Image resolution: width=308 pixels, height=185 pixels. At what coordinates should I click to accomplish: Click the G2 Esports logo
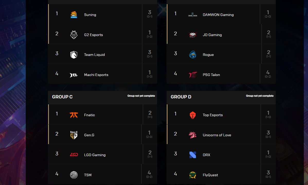74,35
